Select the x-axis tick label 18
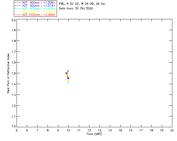Viewport: 177px width, 141px height. point(151,130)
